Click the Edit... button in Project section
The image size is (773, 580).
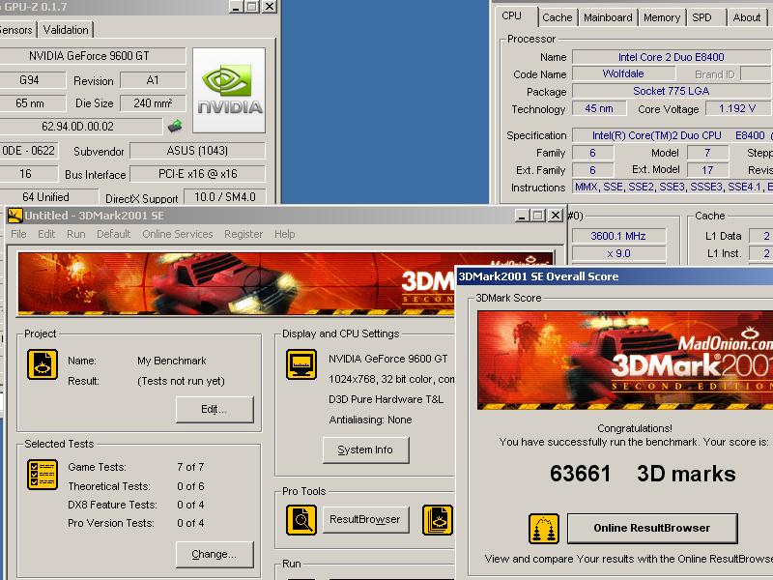click(x=215, y=409)
